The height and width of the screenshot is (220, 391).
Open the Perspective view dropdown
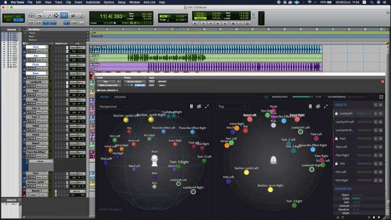click(113, 107)
